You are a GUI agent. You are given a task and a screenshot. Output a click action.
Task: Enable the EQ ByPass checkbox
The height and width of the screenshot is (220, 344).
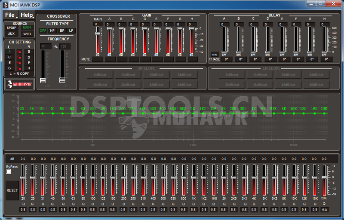click(x=9, y=172)
